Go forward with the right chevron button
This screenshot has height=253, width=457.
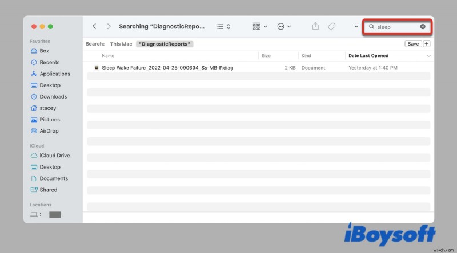click(109, 26)
